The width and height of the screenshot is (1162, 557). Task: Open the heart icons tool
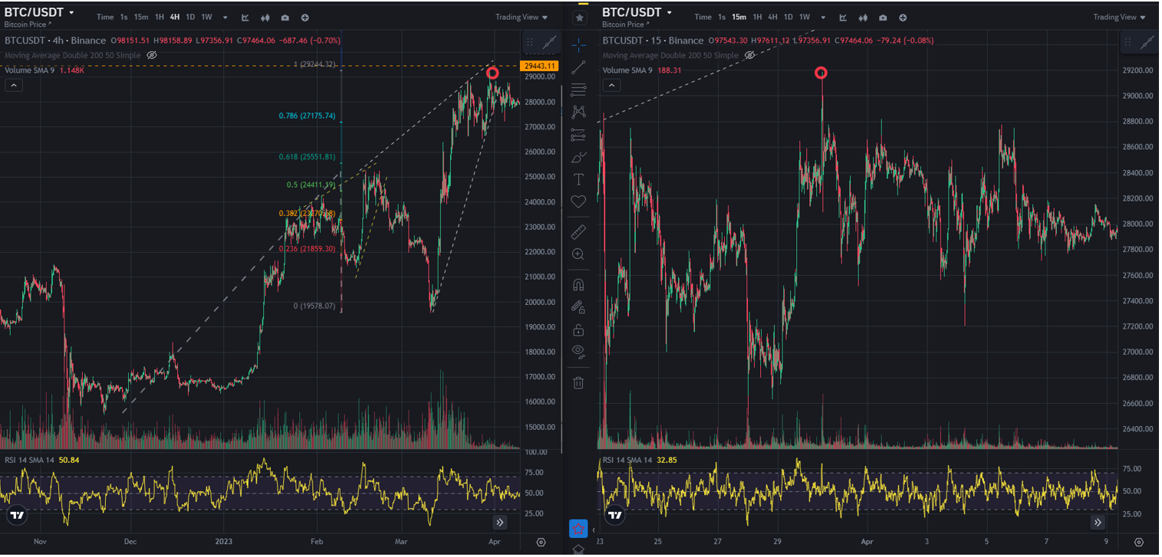[578, 202]
